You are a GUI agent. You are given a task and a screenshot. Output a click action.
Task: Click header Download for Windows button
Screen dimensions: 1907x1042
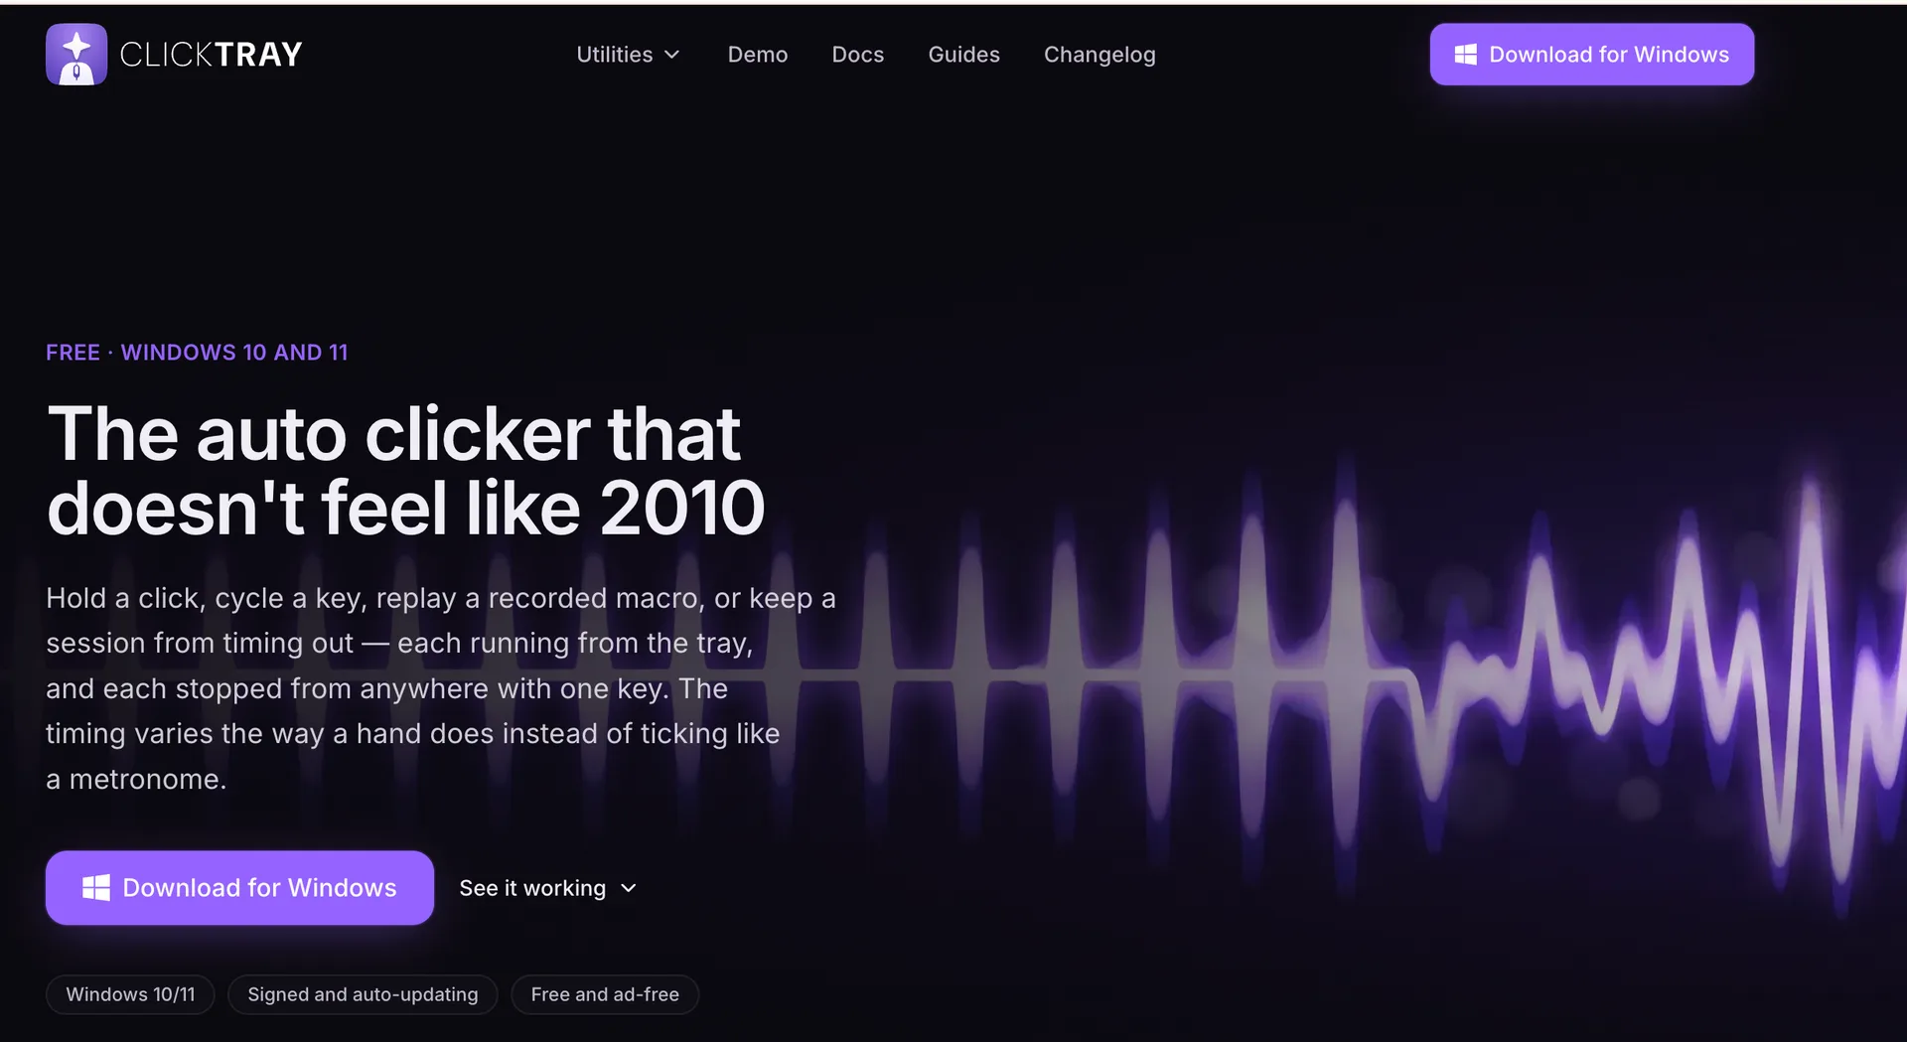pyautogui.click(x=1592, y=55)
